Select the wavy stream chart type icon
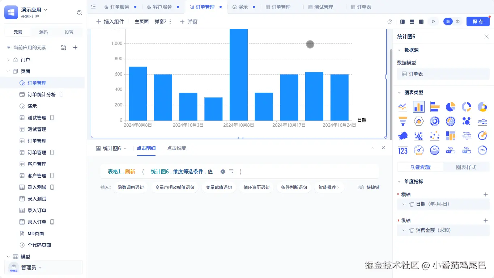Viewport: 494px width, 278px height. pos(482,121)
